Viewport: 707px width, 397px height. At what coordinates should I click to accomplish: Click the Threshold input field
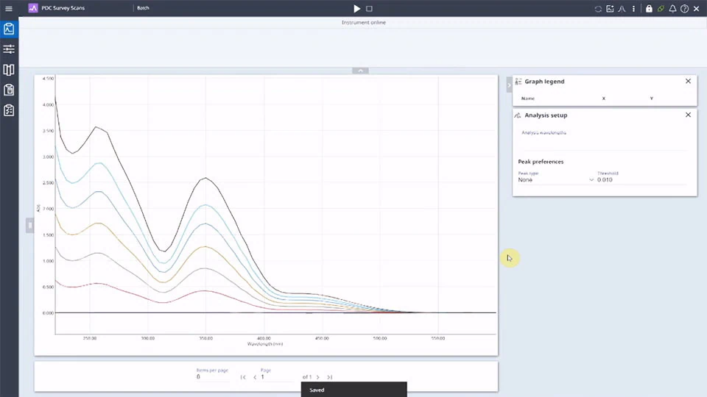click(x=641, y=180)
